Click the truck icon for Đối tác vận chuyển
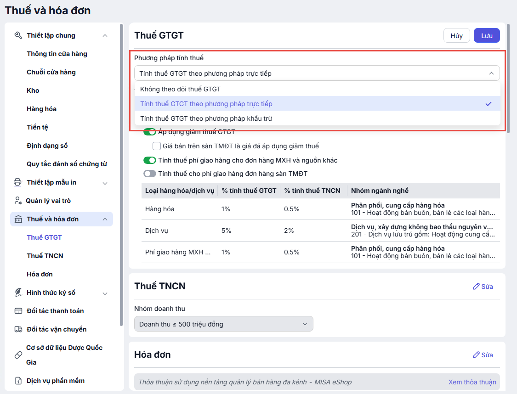The height and width of the screenshot is (394, 517). pos(18,329)
